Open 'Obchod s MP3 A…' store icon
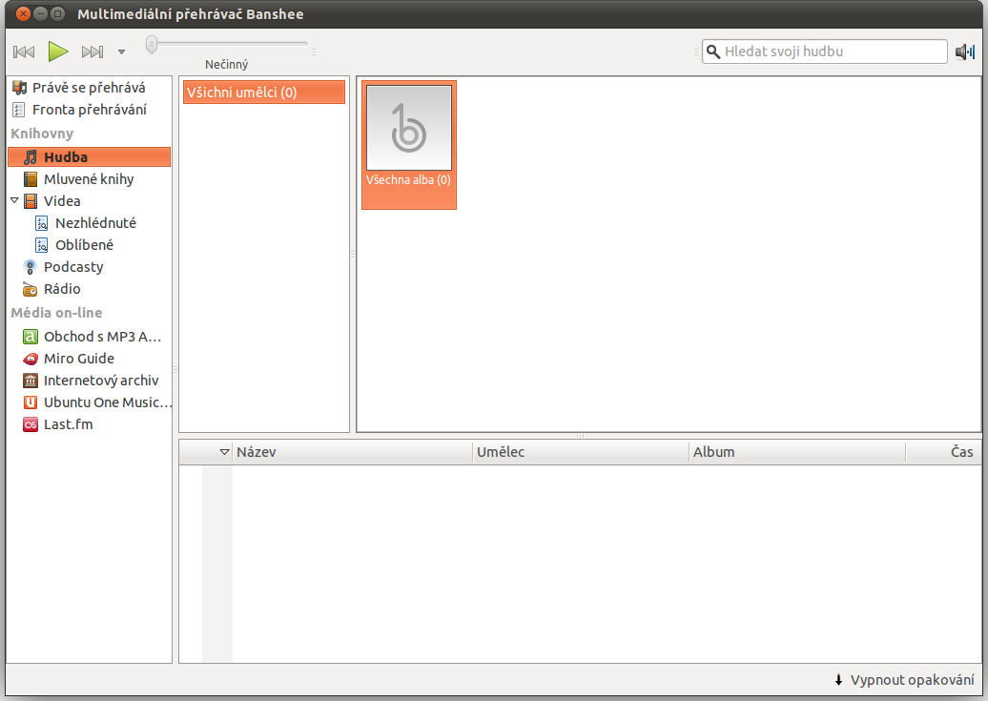Viewport: 988px width, 701px height. 31,337
